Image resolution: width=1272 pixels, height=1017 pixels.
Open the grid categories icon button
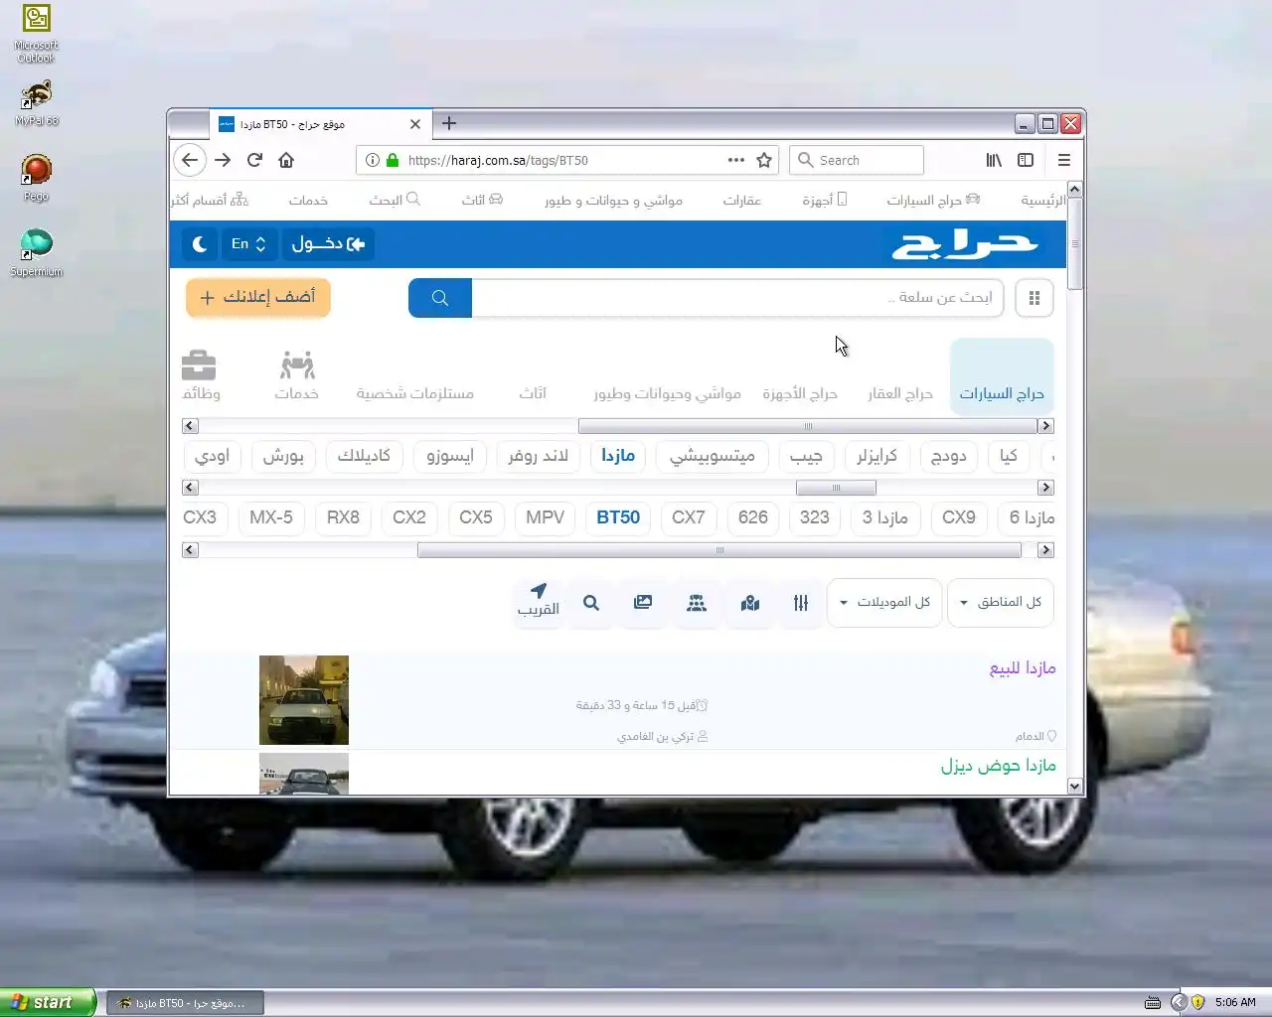1034,298
